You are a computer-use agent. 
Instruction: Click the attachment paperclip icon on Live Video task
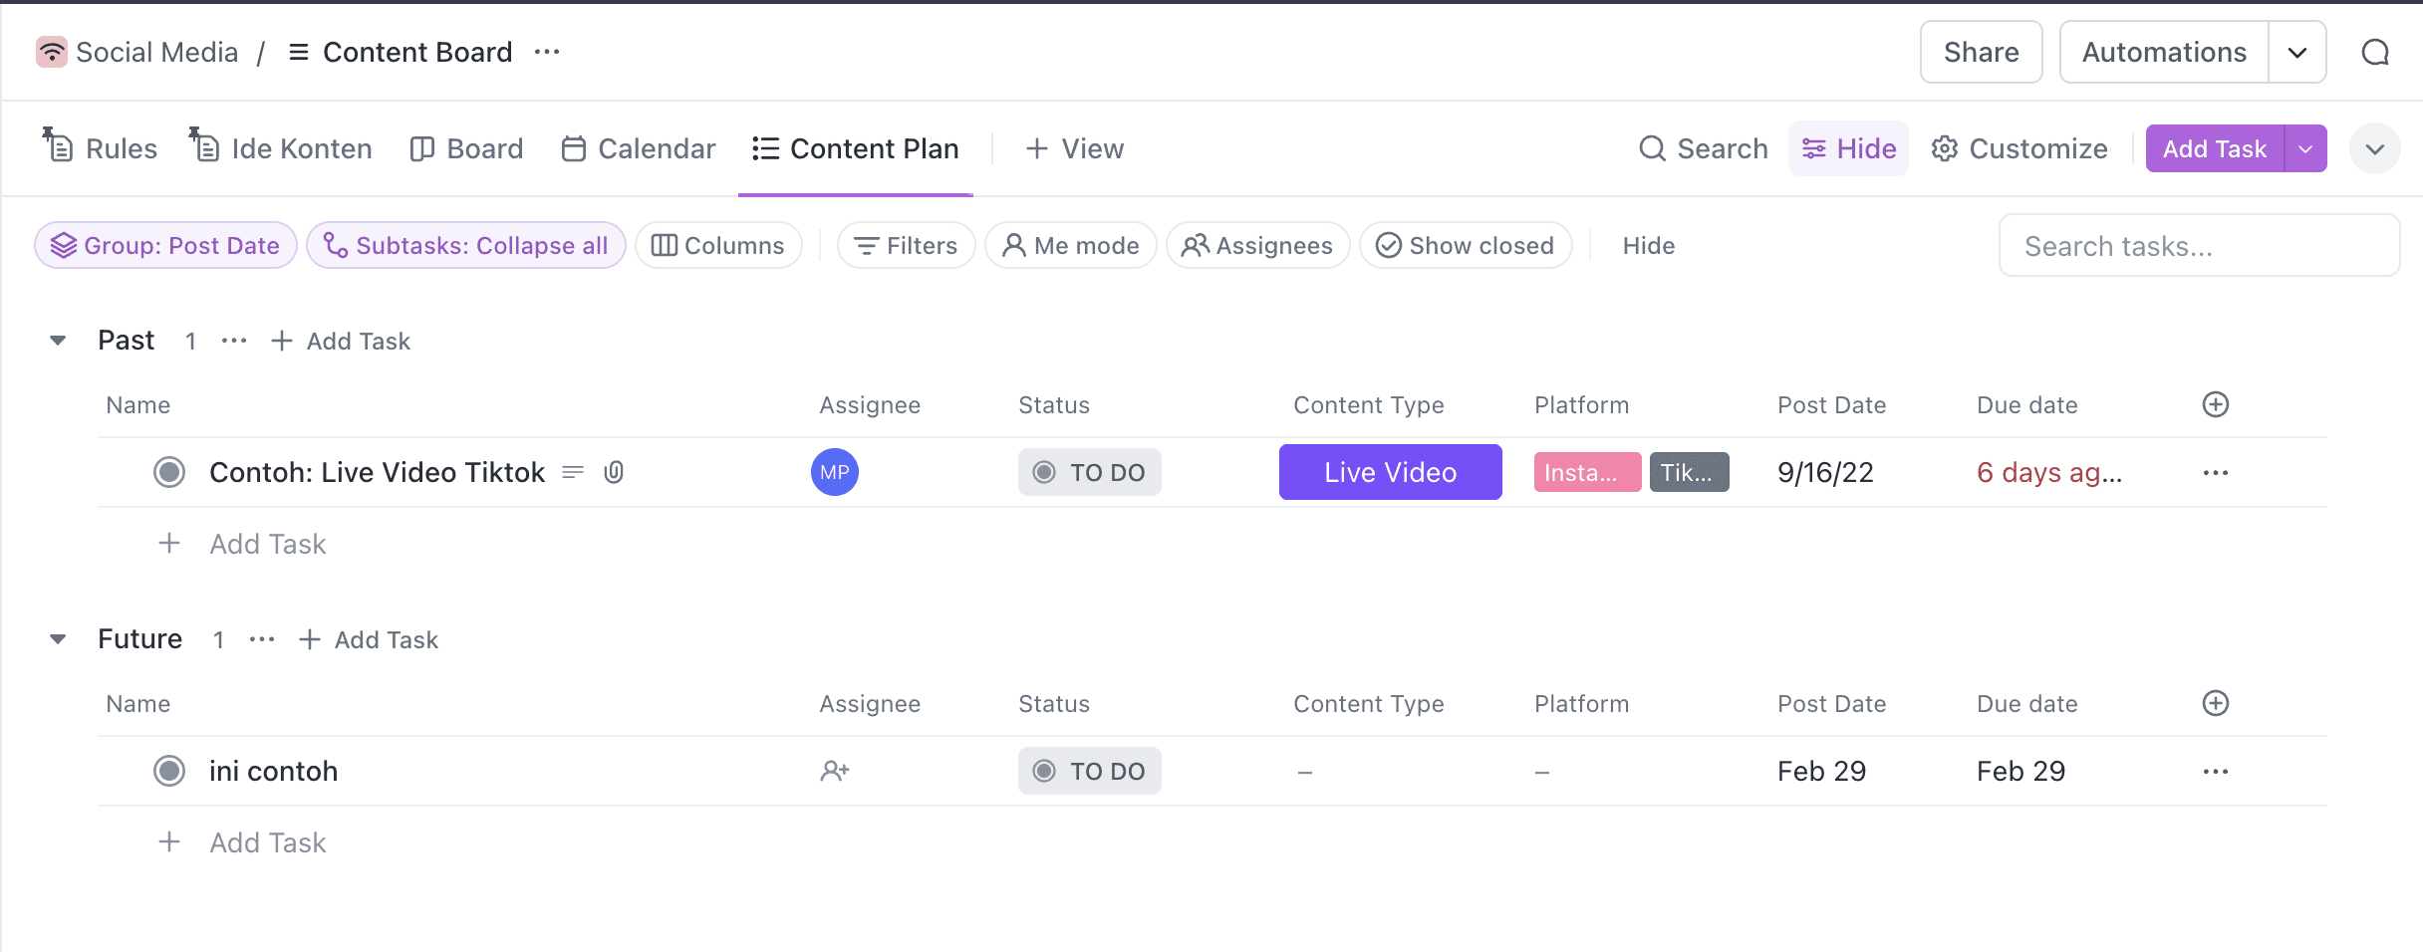pos(614,472)
